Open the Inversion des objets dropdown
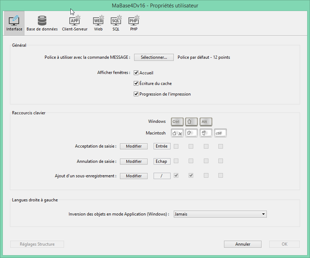 [220, 214]
